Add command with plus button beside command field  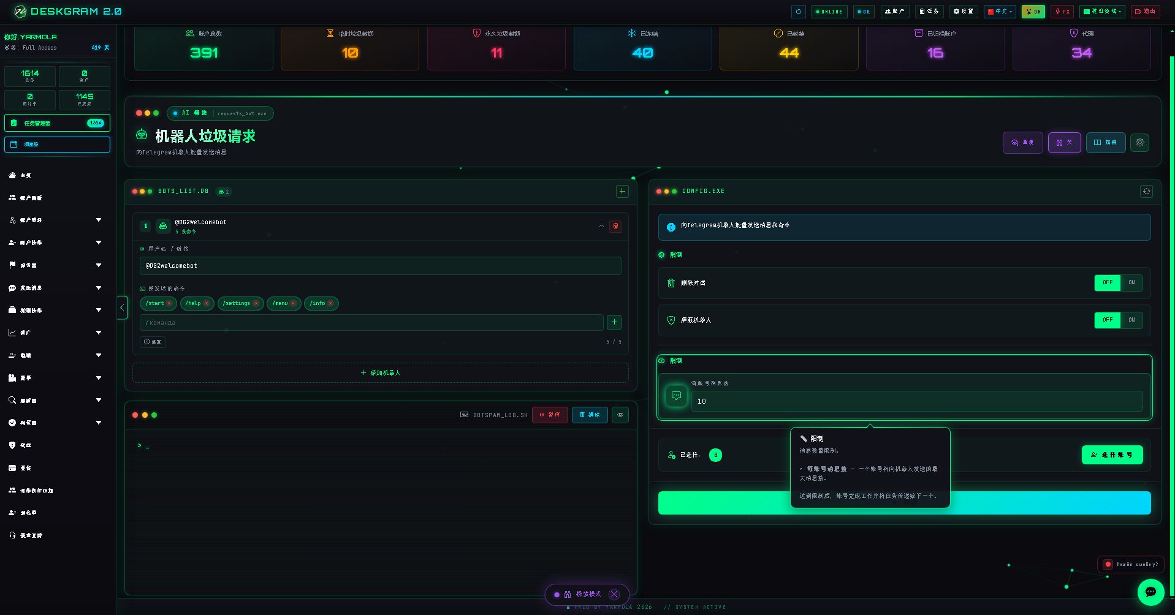614,322
